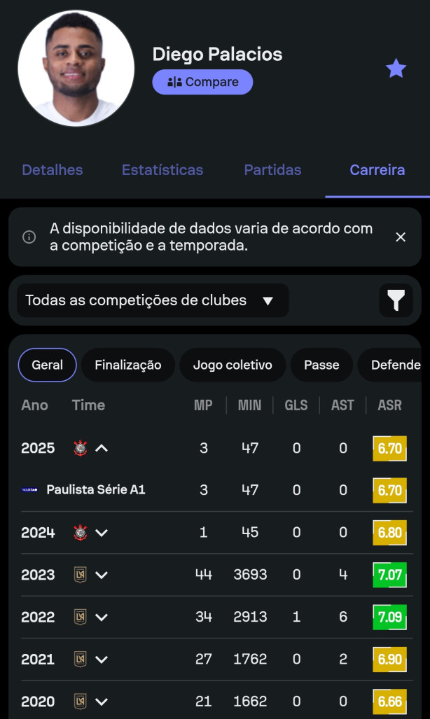Expand the 2024 season details
The height and width of the screenshot is (719, 430).
coord(101,533)
